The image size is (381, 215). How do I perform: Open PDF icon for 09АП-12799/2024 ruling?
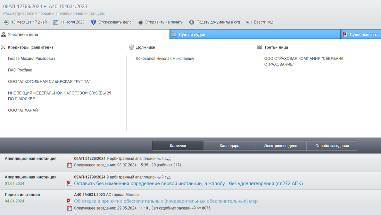[x=69, y=183]
